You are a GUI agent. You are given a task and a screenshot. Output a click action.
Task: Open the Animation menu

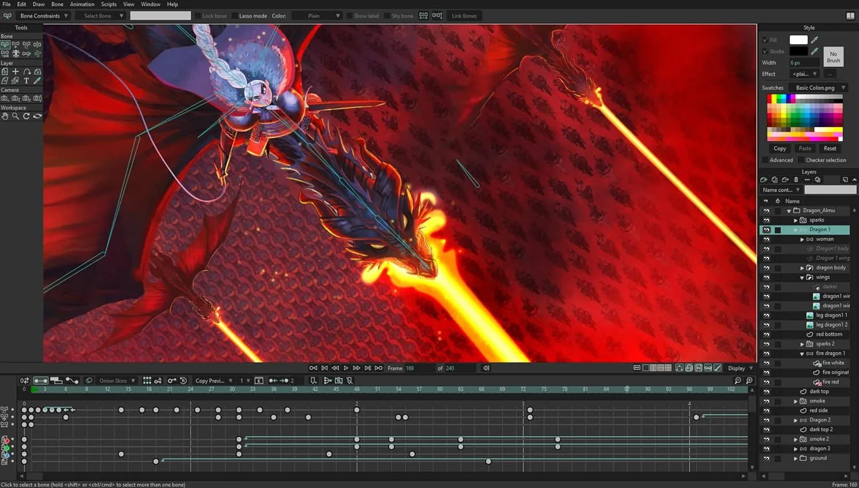pyautogui.click(x=82, y=4)
